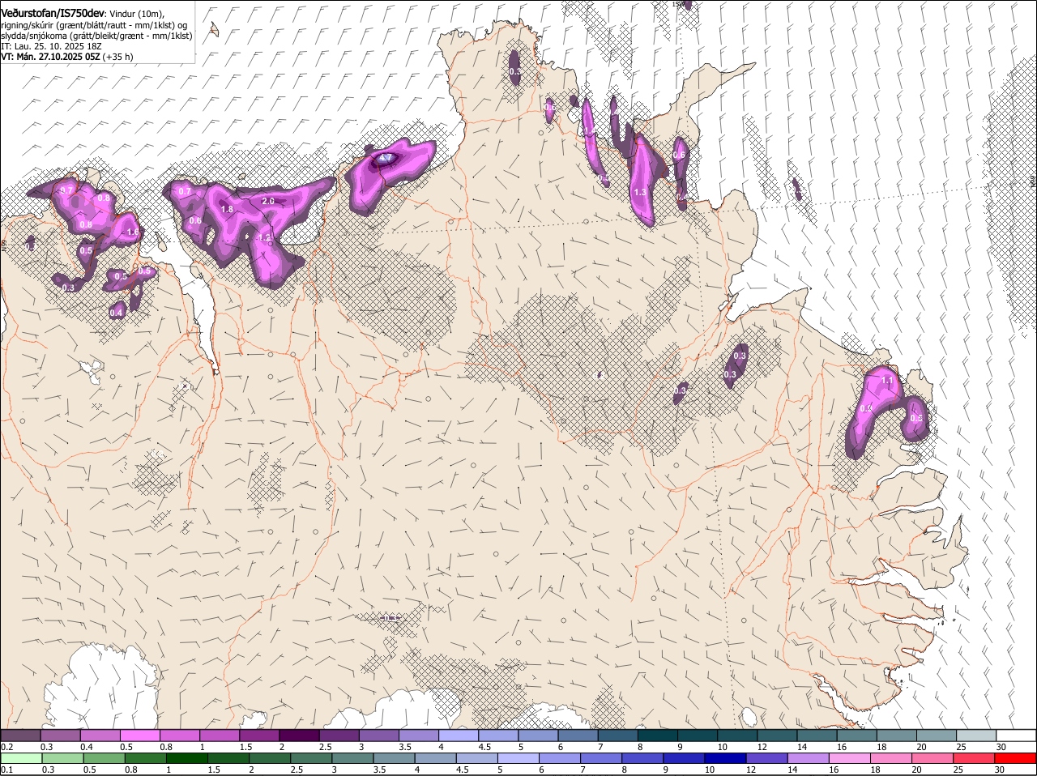Click the snow scale swatch labelled 0.5

[x=139, y=735]
